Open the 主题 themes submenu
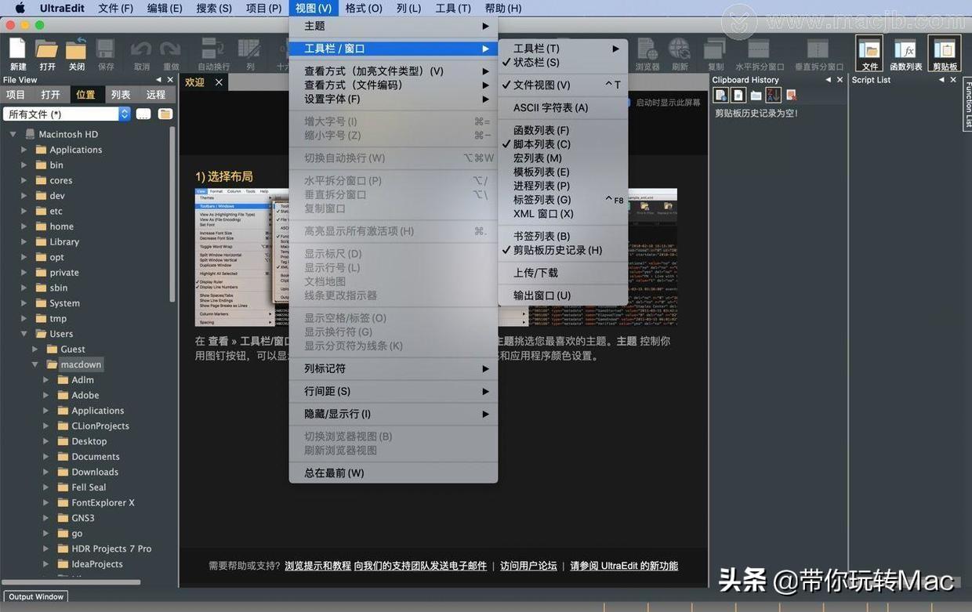The height and width of the screenshot is (612, 972). [394, 26]
